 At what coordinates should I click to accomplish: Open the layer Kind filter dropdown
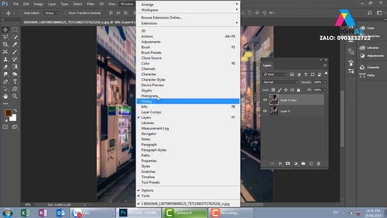point(275,74)
